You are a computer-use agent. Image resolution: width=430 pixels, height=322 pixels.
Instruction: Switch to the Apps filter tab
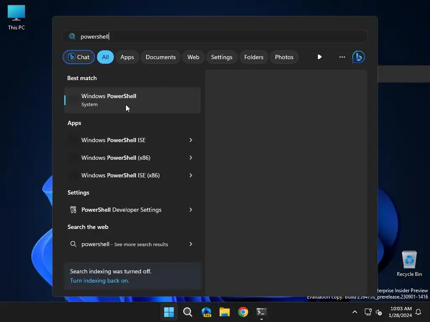point(127,57)
